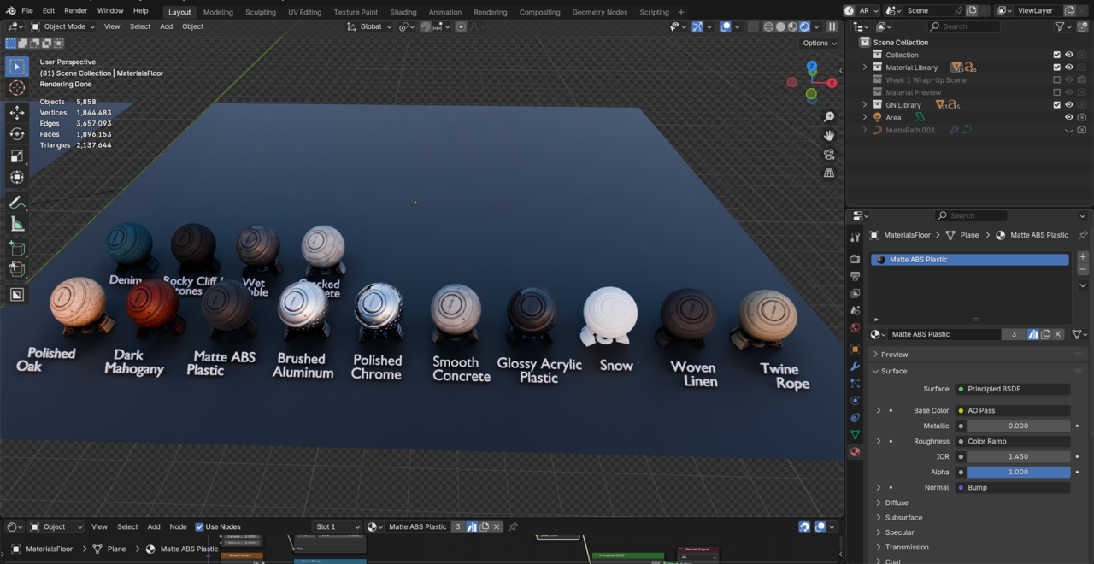This screenshot has width=1094, height=564.
Task: Click the Add Cube tool icon
Action: 17,249
